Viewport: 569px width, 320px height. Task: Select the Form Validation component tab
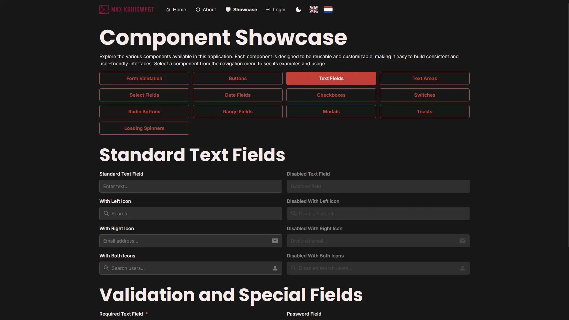(x=144, y=78)
